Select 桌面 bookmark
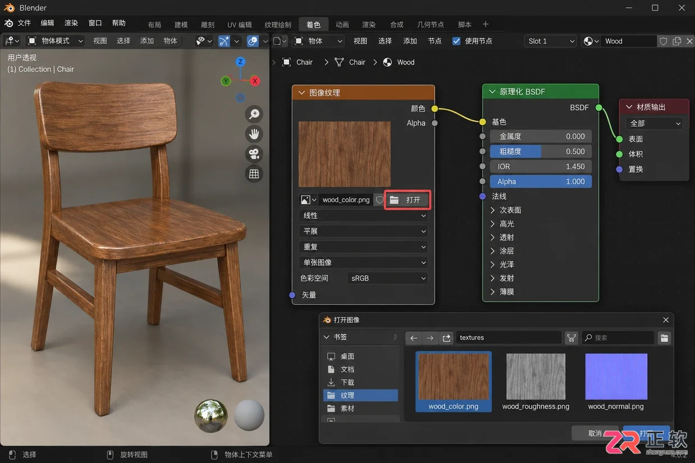 tap(360, 356)
